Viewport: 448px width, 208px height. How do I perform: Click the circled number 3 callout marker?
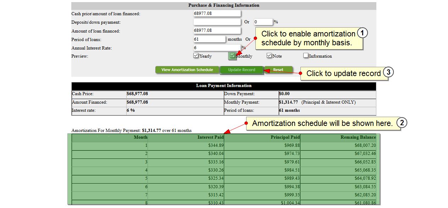point(388,73)
